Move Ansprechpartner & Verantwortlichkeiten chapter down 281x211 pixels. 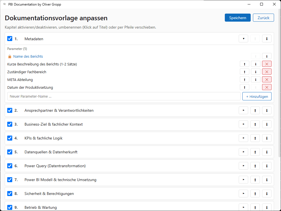(x=267, y=110)
